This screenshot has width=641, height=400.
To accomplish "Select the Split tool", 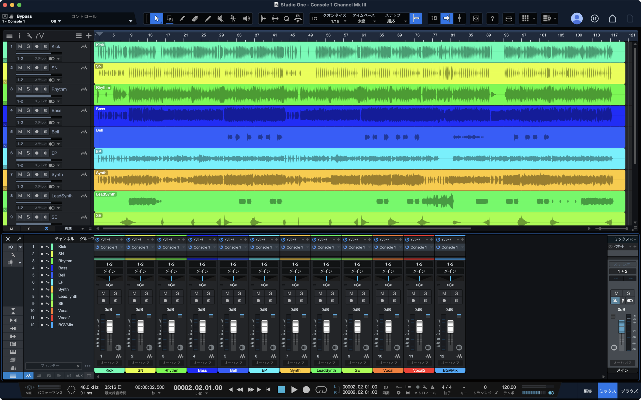I will [182, 18].
